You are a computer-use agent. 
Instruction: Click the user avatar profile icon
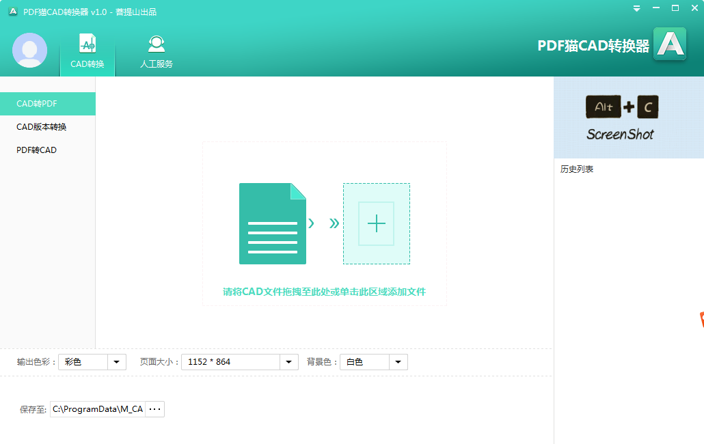29,50
